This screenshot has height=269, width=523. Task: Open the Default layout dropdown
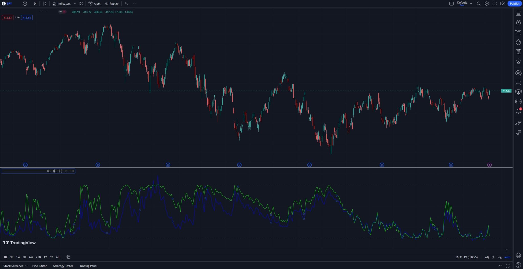point(463,3)
